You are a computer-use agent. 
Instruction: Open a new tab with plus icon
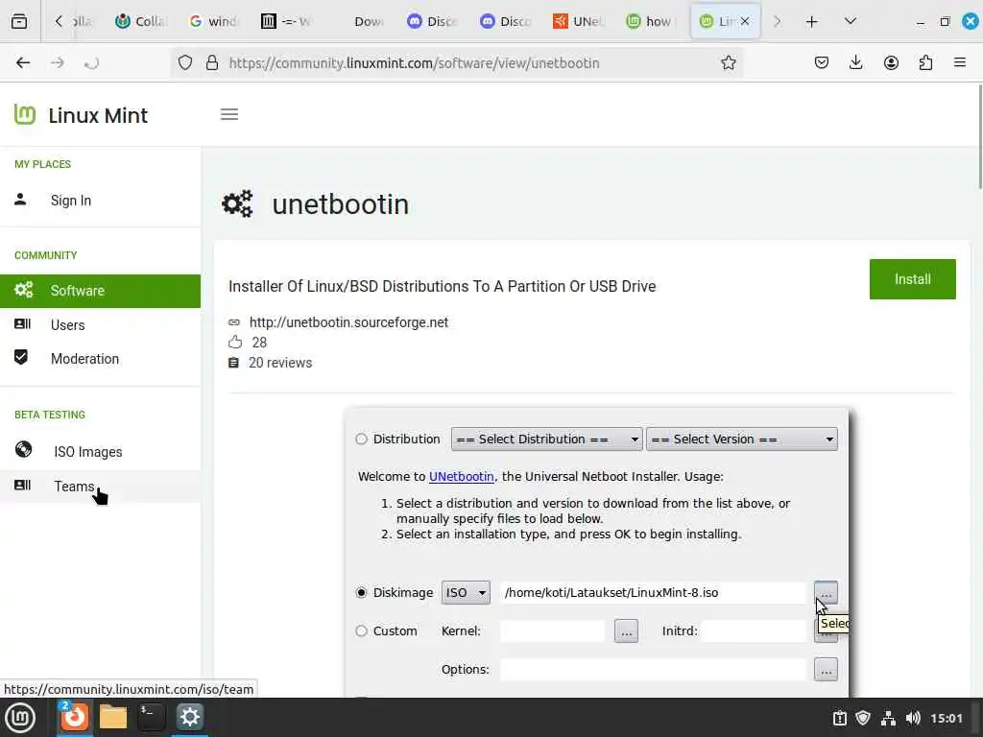tap(811, 22)
